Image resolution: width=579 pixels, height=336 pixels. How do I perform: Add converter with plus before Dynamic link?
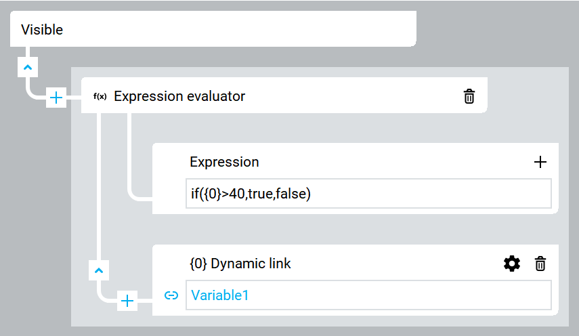[127, 301]
